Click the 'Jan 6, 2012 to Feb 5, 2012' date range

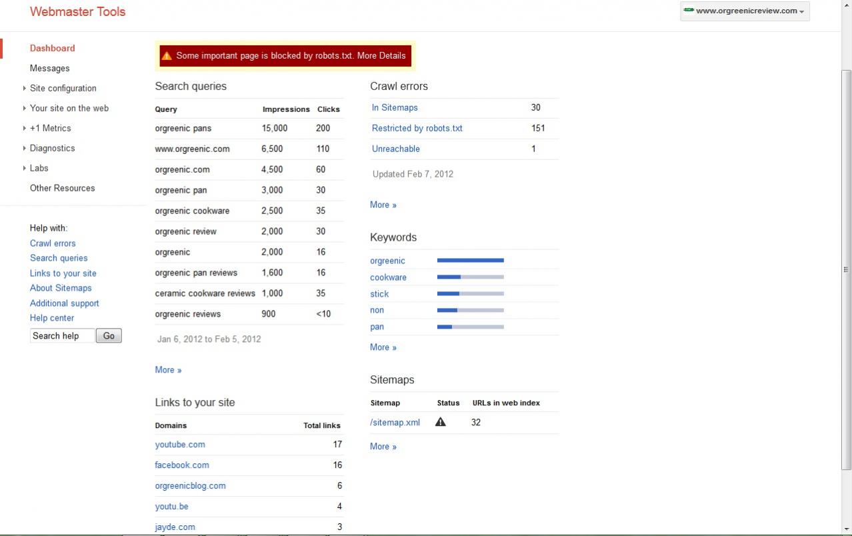click(209, 339)
